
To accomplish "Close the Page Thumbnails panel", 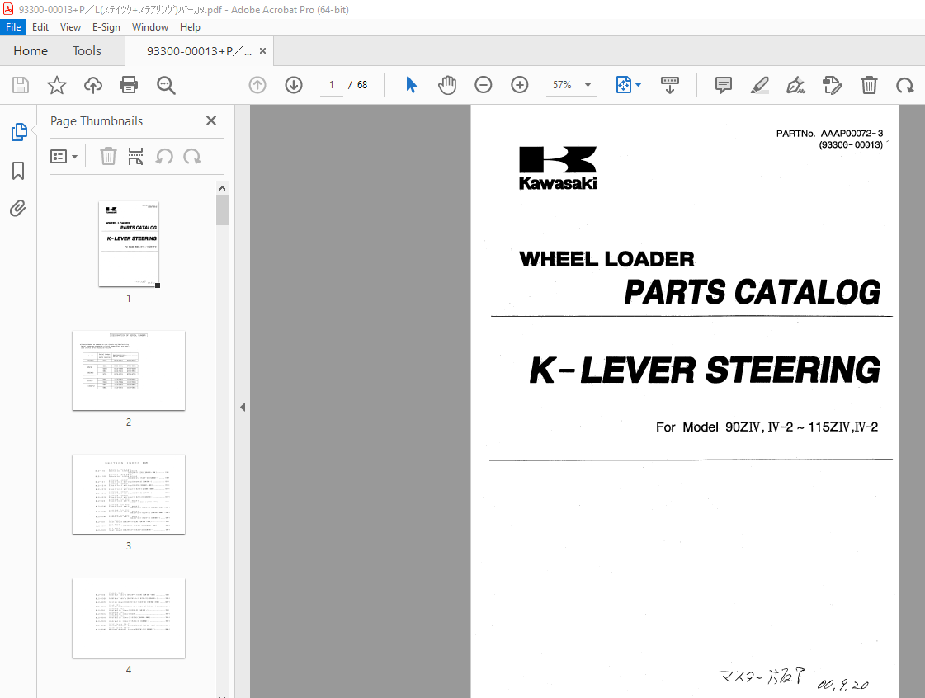I will 211,120.
